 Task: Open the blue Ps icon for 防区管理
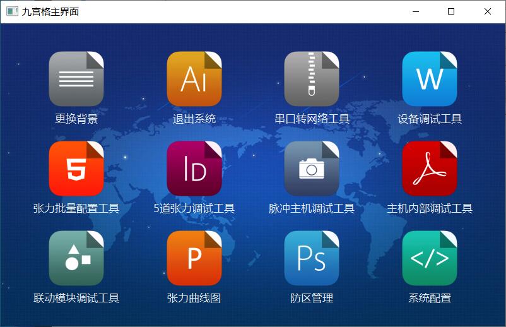[312, 258]
